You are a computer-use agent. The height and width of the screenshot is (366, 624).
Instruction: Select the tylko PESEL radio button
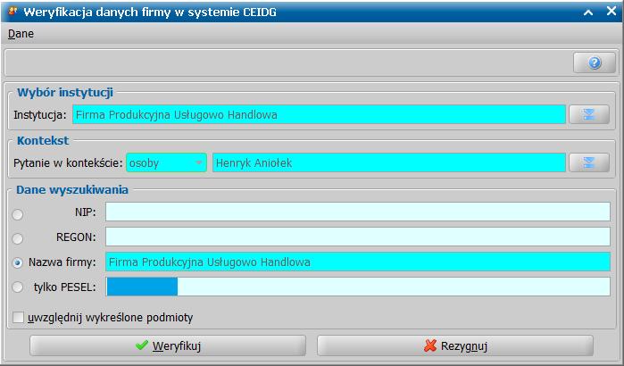click(18, 287)
